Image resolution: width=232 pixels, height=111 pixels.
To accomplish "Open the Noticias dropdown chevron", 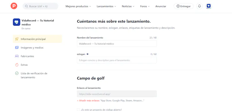I will click(x=133, y=6).
